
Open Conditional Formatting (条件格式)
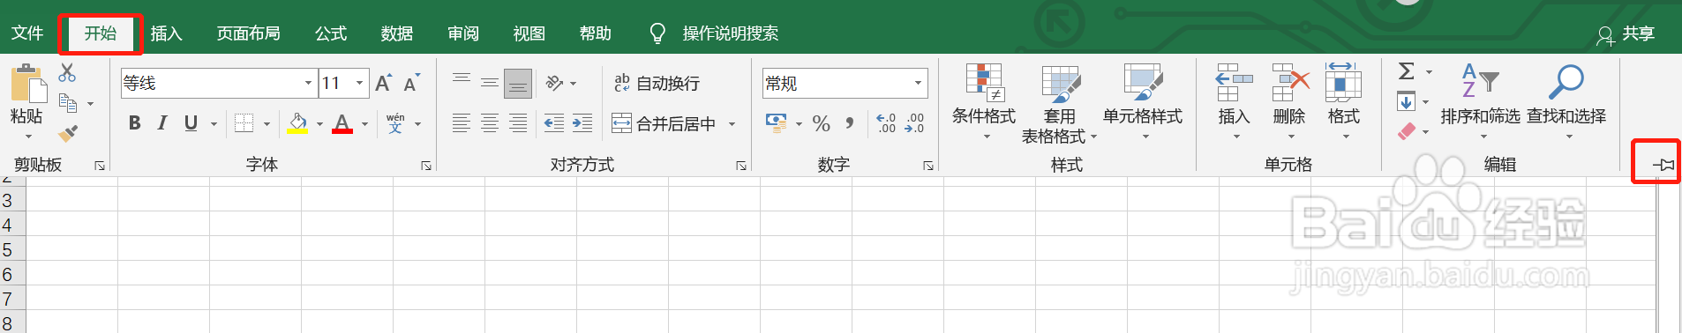coord(984,103)
